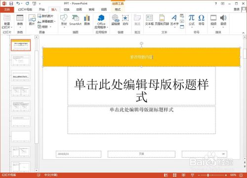Start slideshow from quick access toolbar icon
The width and height of the screenshot is (247, 178).
34,3
